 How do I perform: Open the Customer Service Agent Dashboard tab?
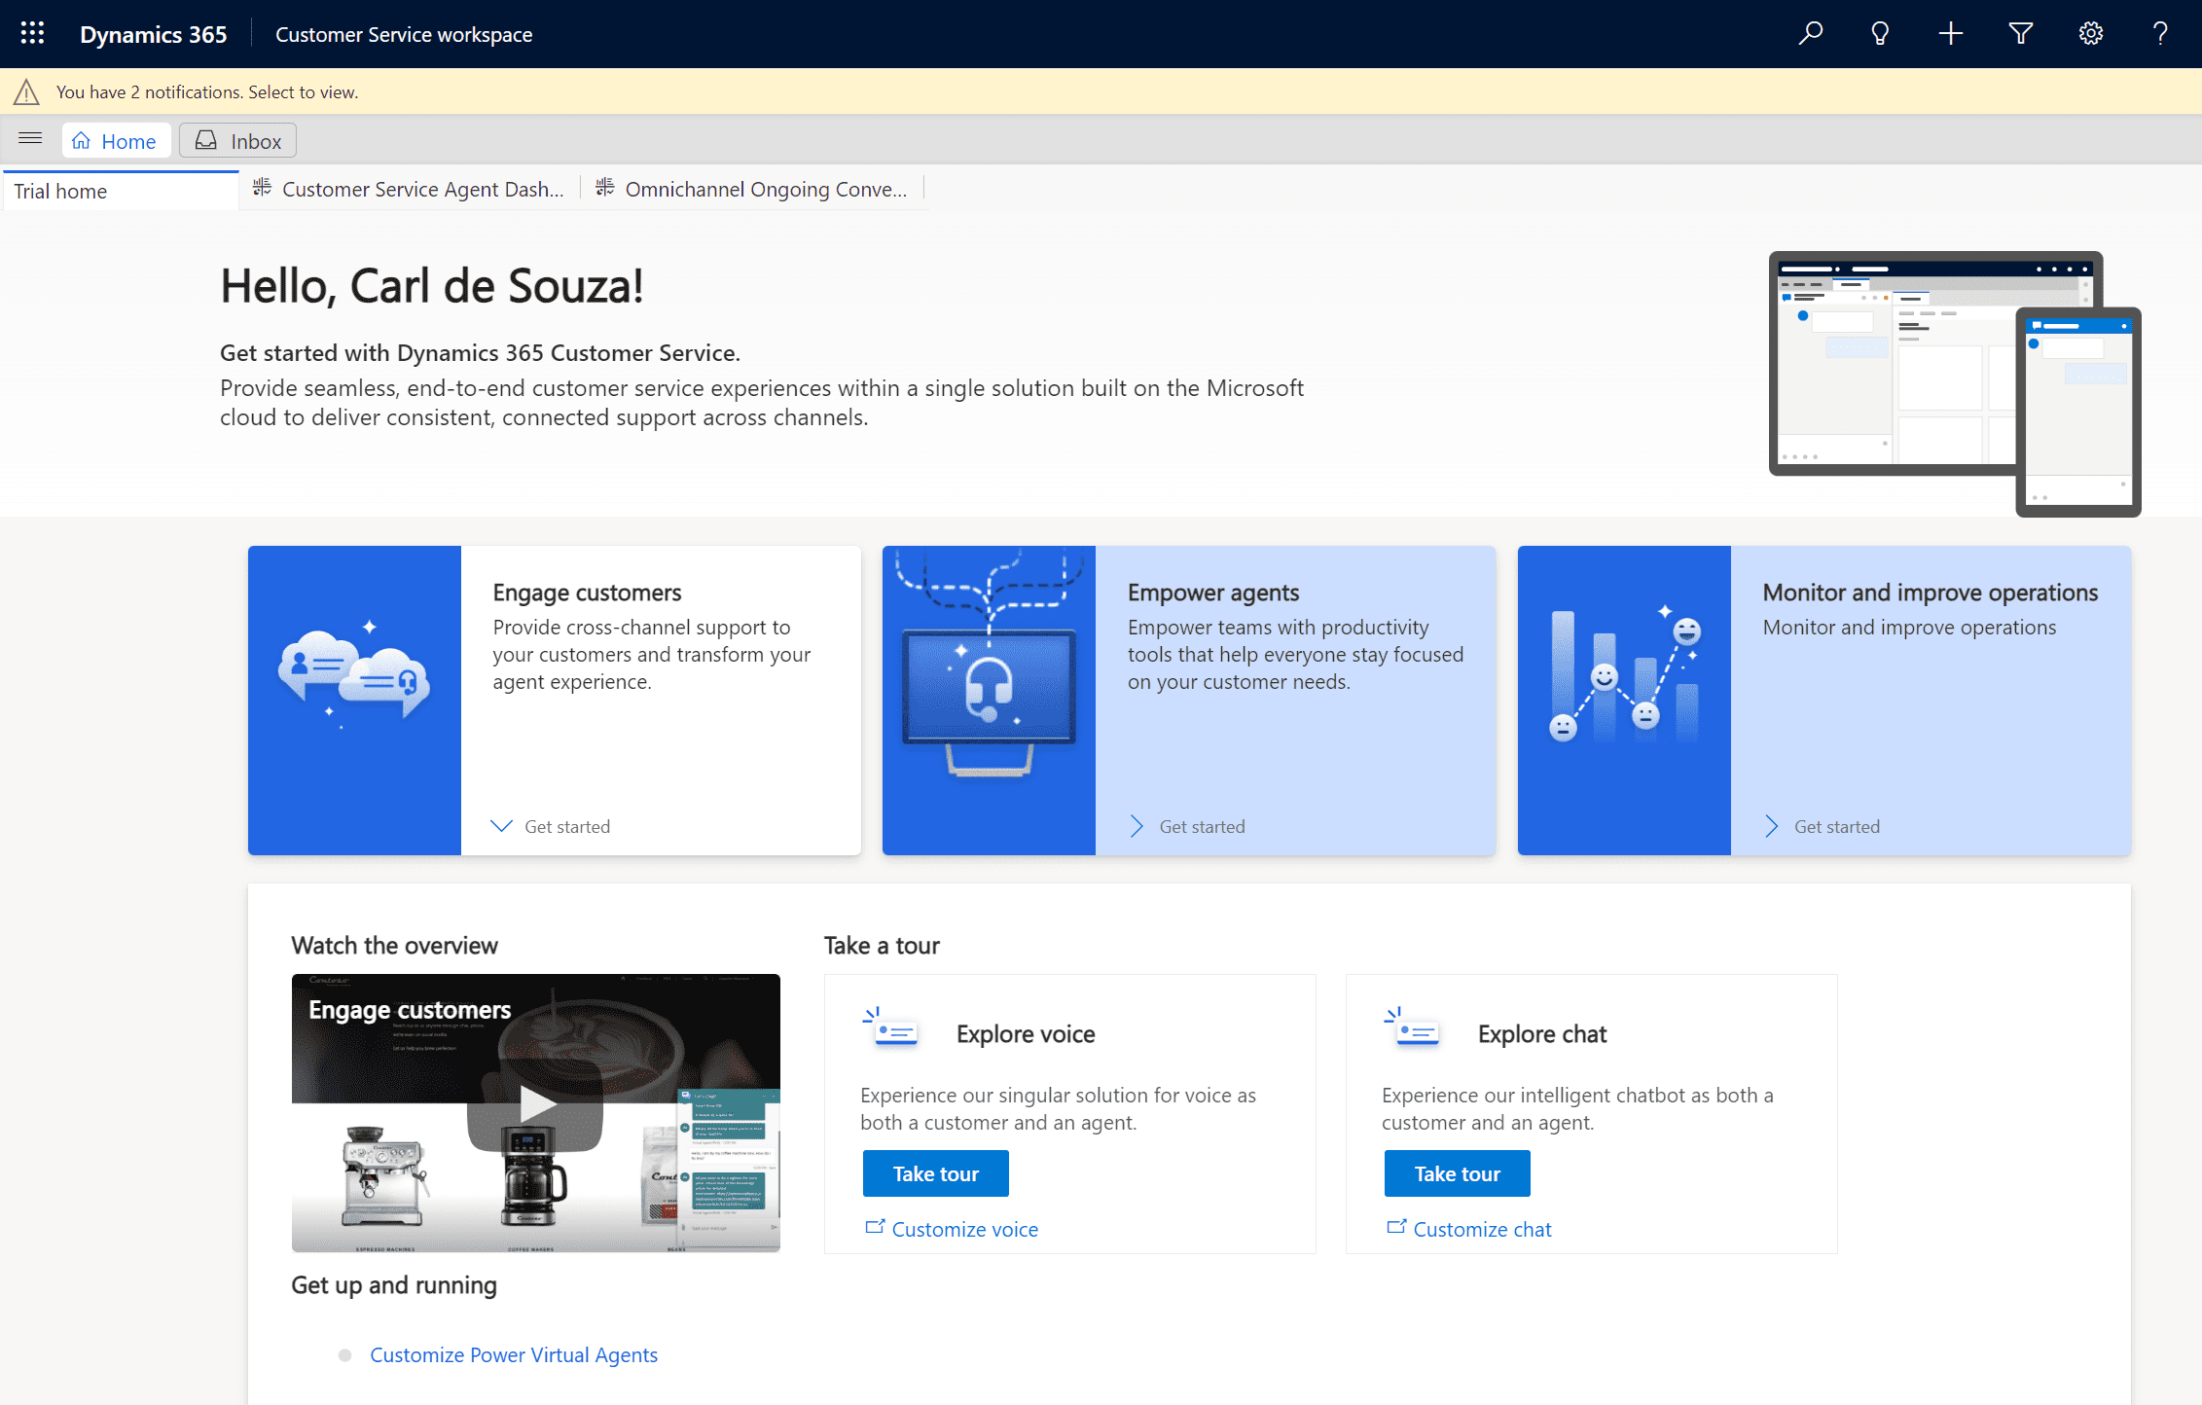tap(410, 190)
